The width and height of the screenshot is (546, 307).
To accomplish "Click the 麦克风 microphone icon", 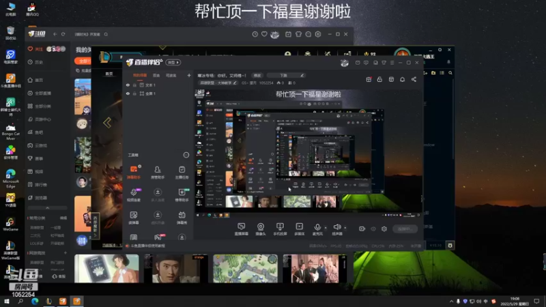I will pos(317,227).
